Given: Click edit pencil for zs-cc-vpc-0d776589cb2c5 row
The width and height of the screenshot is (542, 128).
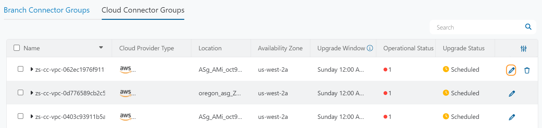Looking at the screenshot, I should (512, 94).
